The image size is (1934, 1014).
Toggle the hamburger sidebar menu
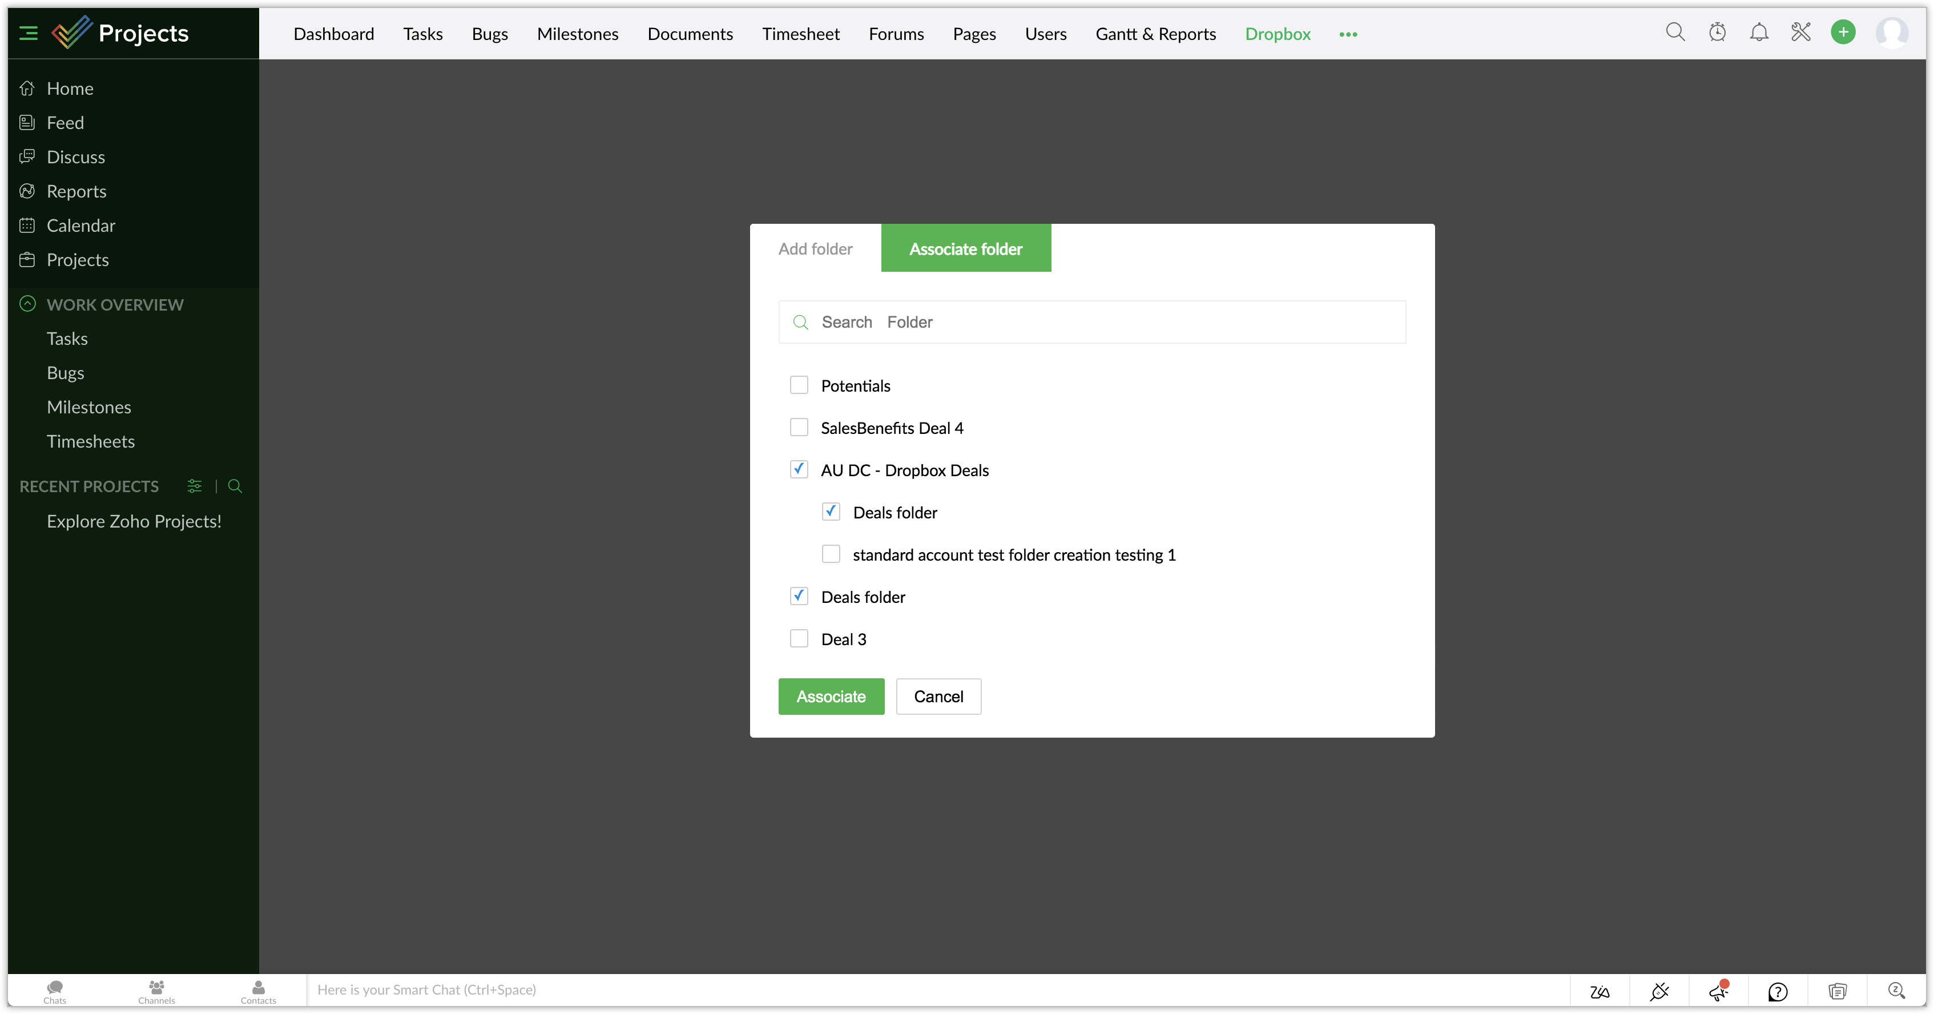coord(29,33)
